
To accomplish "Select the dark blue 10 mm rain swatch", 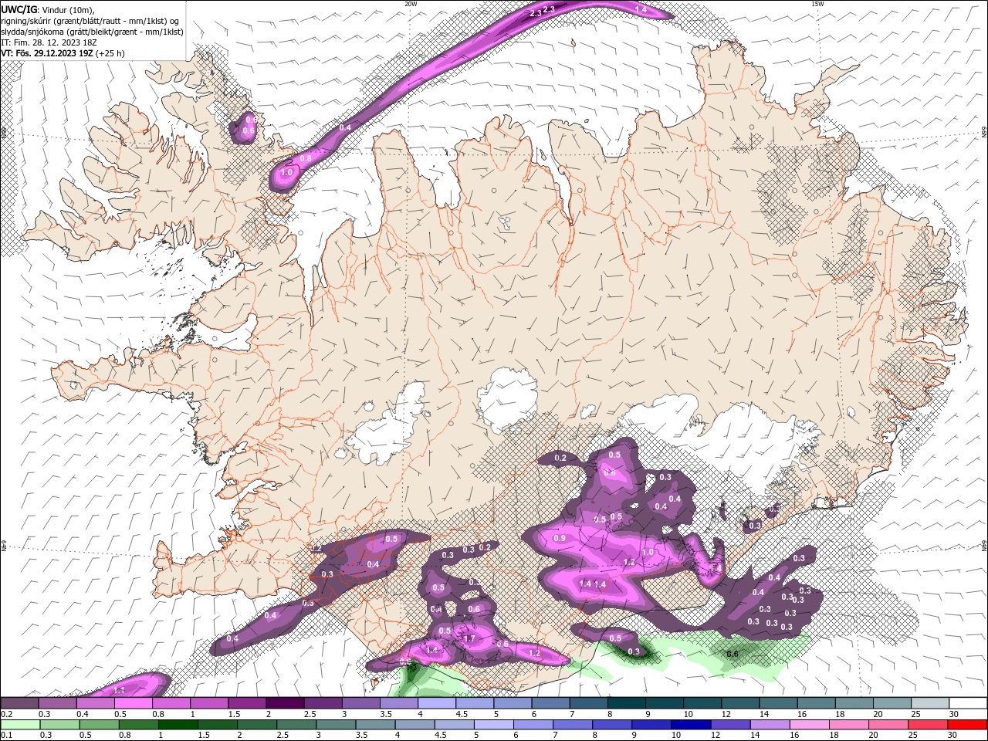I will (x=689, y=725).
